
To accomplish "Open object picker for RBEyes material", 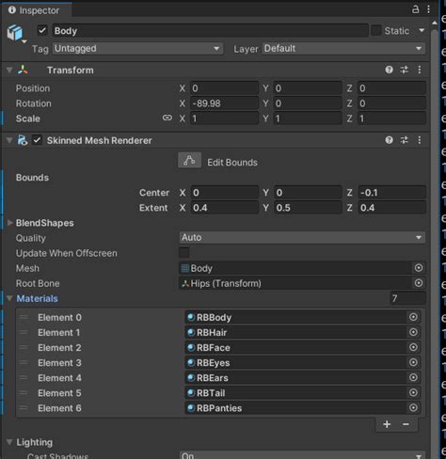I will (413, 362).
